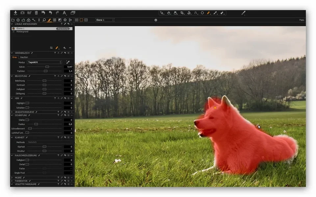Click the Radius value field showing 0,8
The height and width of the screenshot is (197, 316).
(68, 124)
